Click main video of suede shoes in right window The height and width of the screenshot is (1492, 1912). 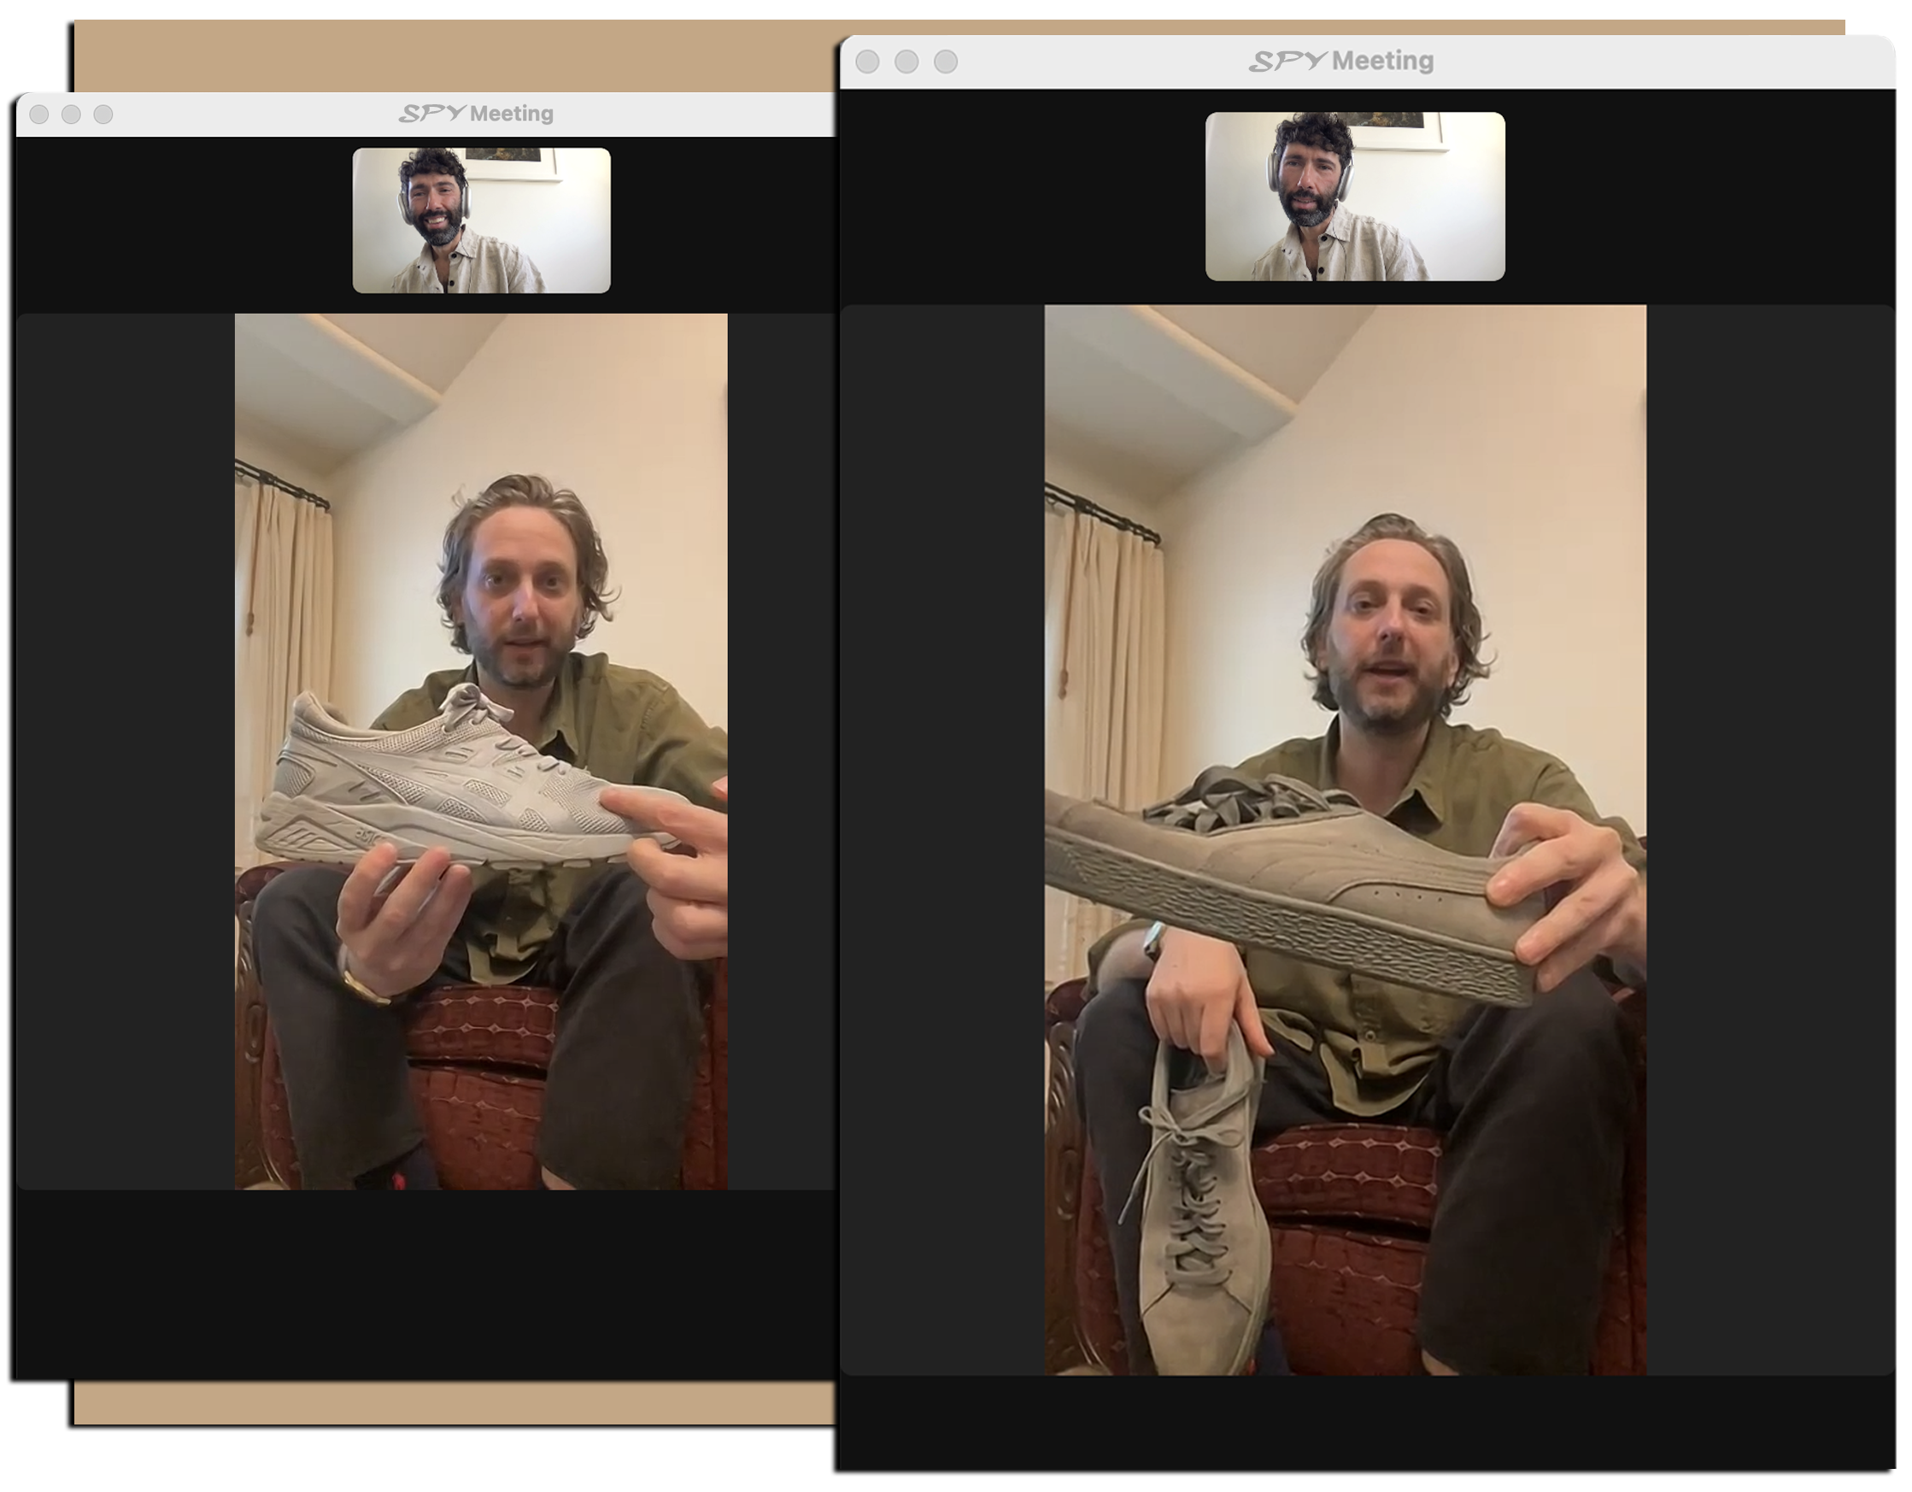click(1345, 840)
